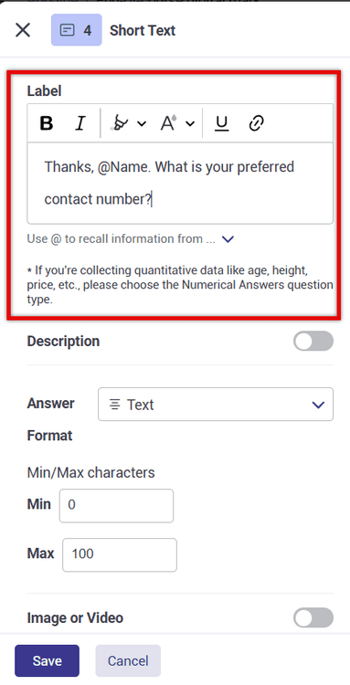Open font color dropdown arrow

click(x=190, y=124)
